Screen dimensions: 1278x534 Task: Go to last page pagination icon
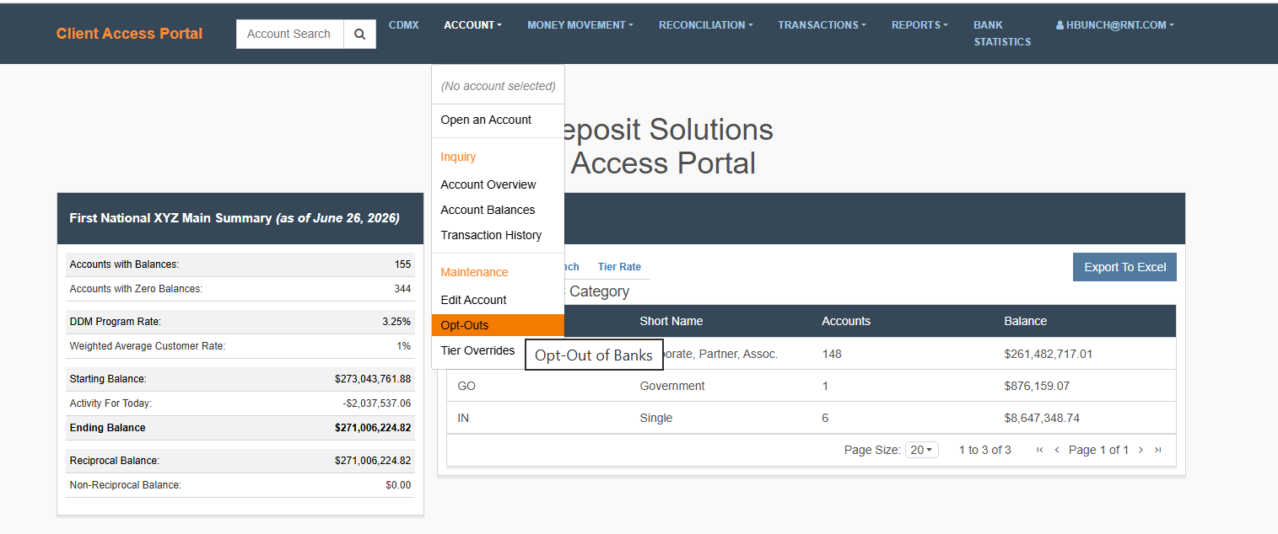click(x=1158, y=450)
